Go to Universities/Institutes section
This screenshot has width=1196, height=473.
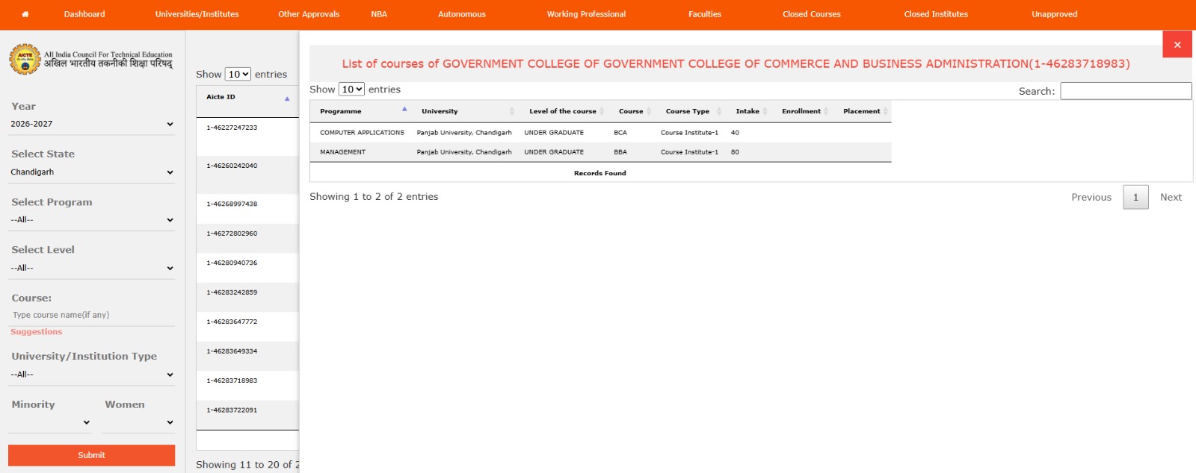[197, 14]
